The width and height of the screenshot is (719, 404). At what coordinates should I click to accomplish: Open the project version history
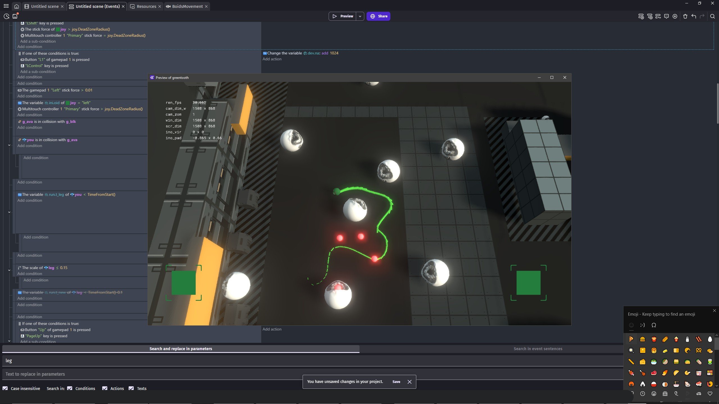coord(6,16)
